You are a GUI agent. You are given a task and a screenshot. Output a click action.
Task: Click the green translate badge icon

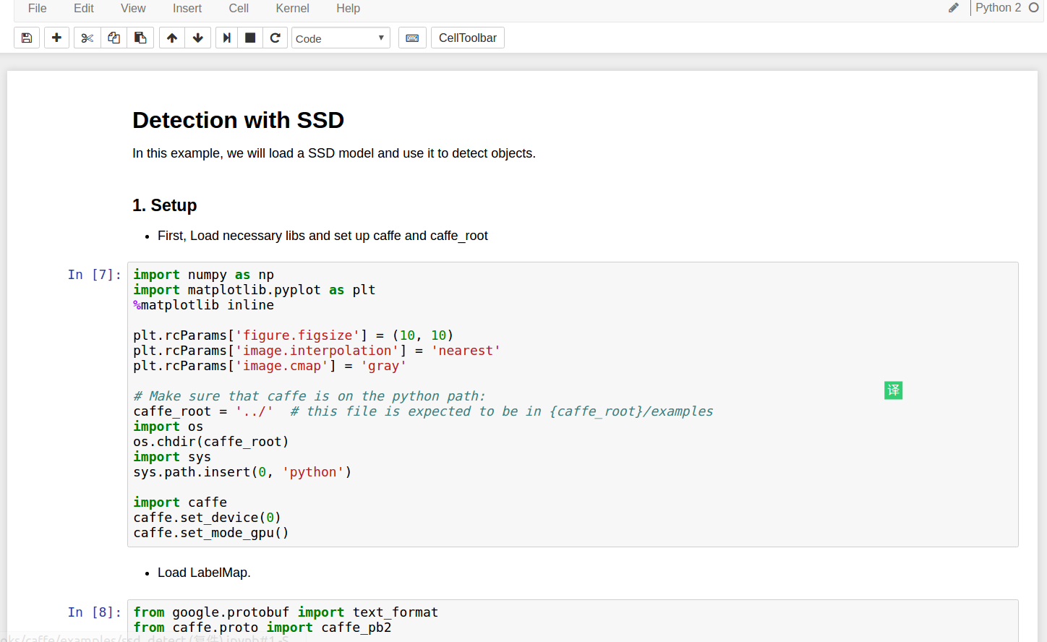[x=893, y=390]
